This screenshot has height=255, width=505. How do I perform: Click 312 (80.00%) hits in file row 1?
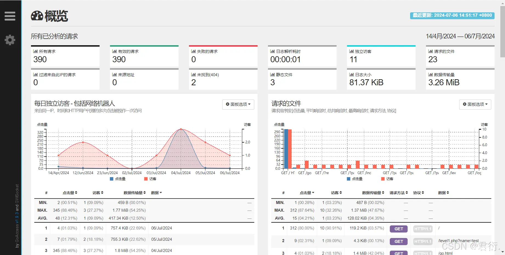(302, 228)
